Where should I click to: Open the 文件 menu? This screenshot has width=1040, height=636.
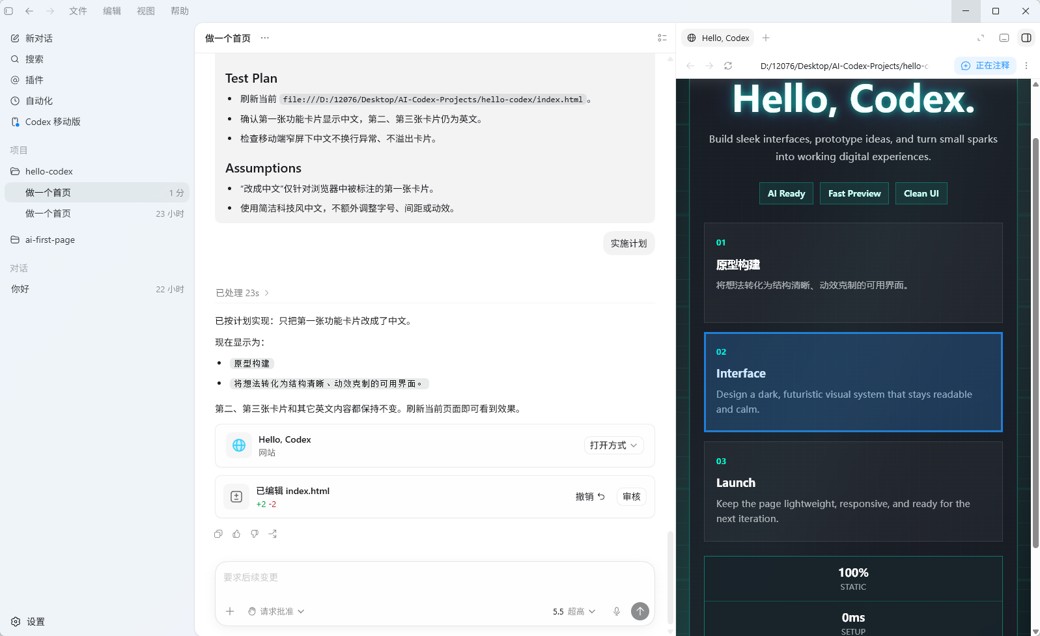pos(78,11)
